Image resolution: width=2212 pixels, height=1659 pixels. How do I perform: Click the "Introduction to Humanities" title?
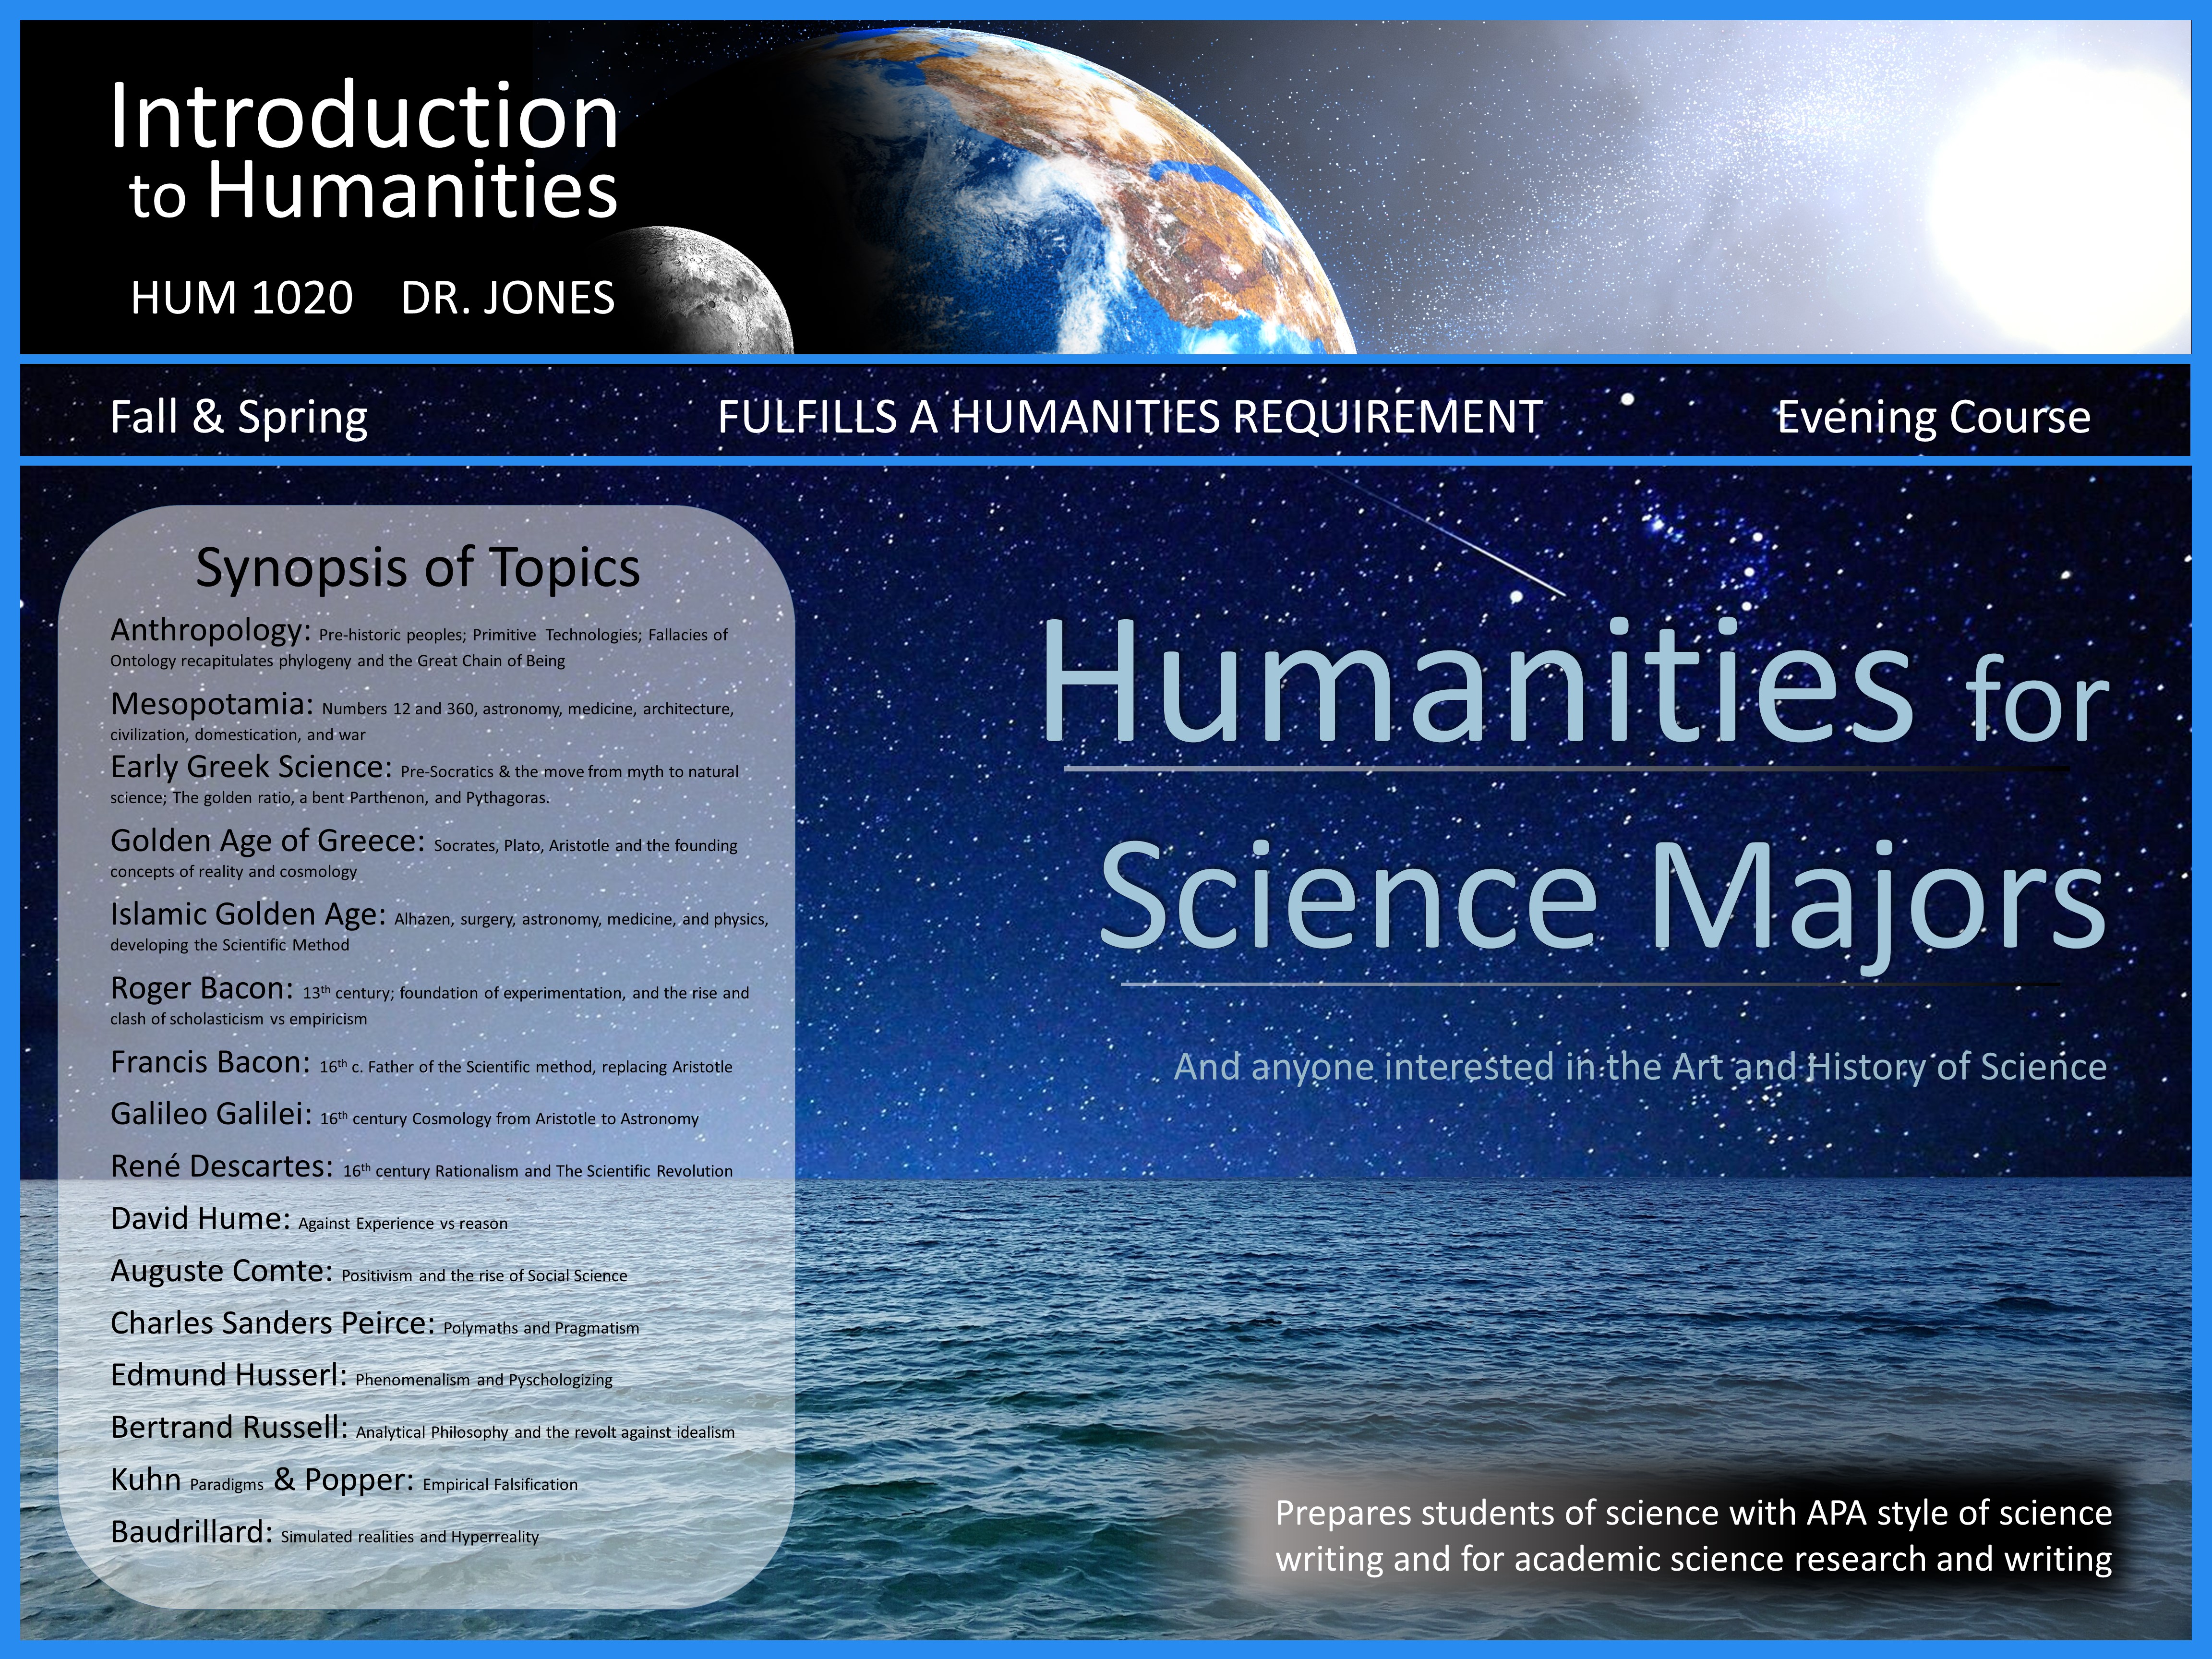click(x=364, y=150)
